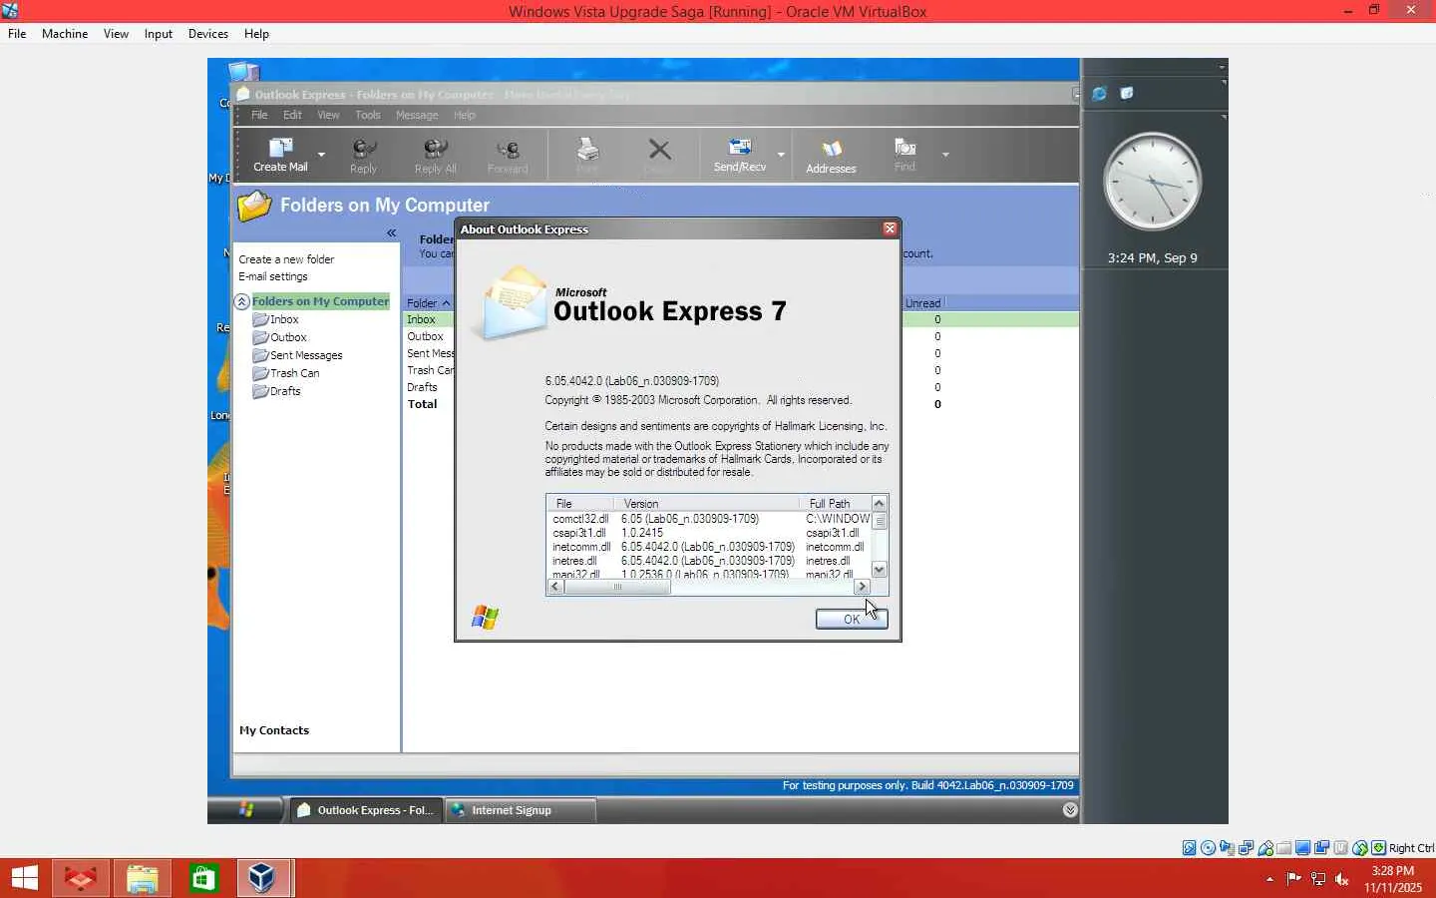
Task: Open the VirtualBox Devices menu
Action: click(208, 34)
